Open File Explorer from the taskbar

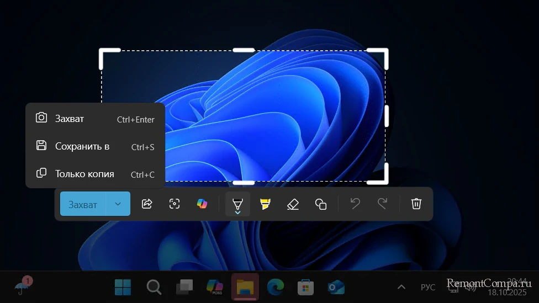pyautogui.click(x=245, y=287)
